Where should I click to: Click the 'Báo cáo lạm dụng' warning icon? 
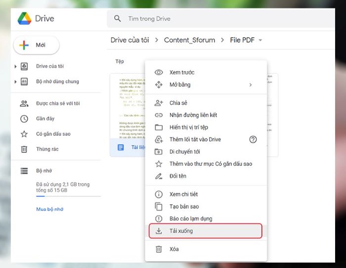(159, 219)
